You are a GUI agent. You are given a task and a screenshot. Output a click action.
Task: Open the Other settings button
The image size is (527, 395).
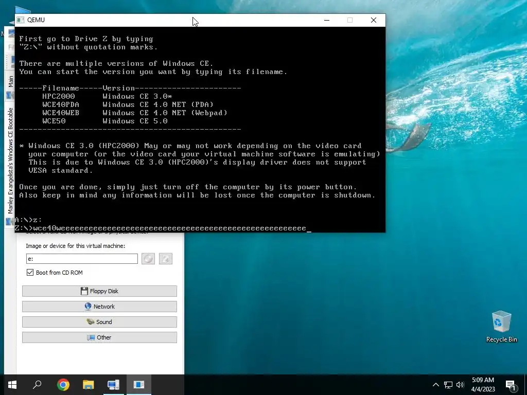tap(99, 337)
